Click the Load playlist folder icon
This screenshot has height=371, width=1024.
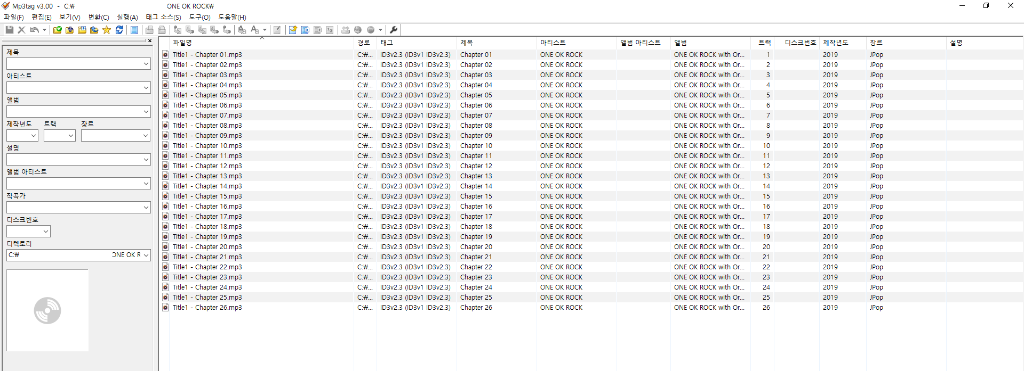point(82,30)
